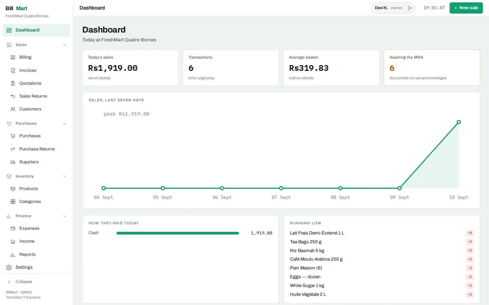Click the New sale button

[466, 8]
